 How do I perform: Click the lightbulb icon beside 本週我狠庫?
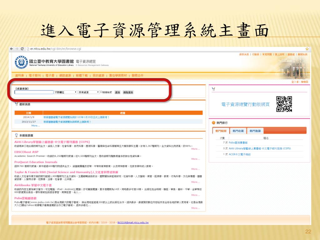coord(16,135)
